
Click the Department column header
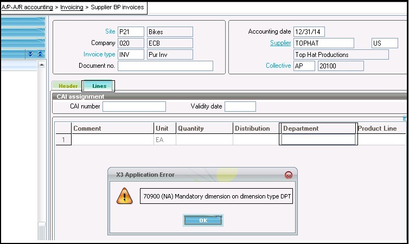318,129
